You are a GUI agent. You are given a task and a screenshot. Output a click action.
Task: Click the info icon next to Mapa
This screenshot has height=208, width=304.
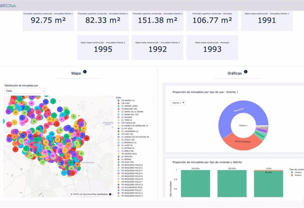pos(85,72)
